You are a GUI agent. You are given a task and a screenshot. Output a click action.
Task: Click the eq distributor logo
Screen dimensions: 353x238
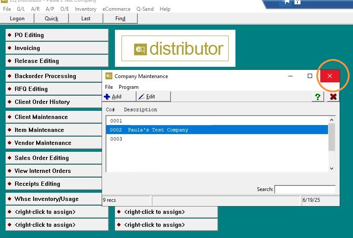click(x=175, y=48)
